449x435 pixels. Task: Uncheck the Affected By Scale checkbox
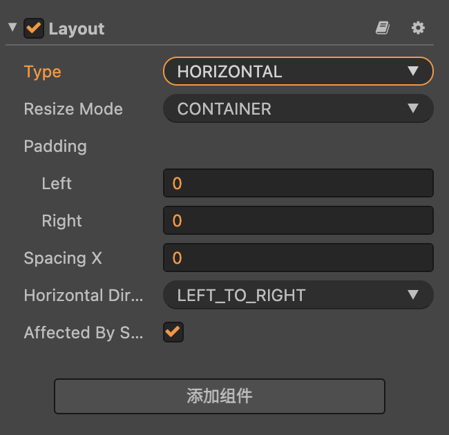coord(173,332)
